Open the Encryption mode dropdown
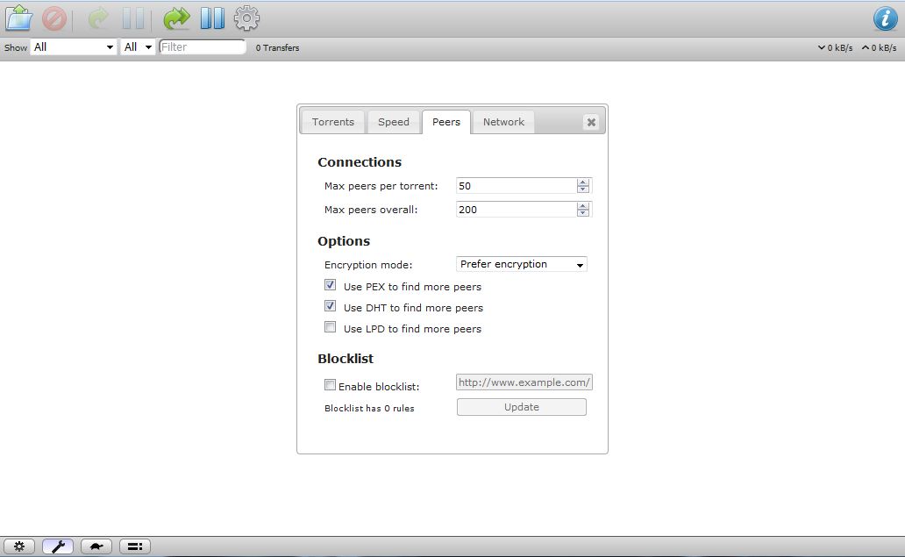The image size is (905, 557). coord(521,264)
